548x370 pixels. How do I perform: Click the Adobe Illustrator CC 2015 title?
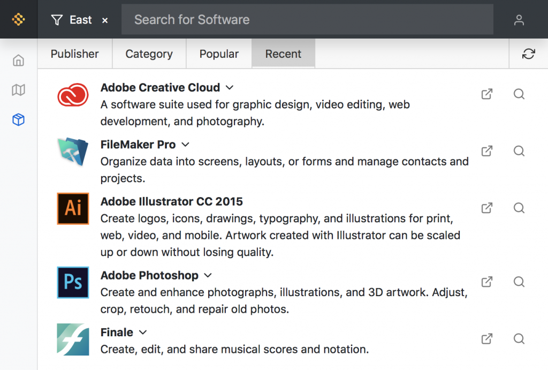(172, 201)
